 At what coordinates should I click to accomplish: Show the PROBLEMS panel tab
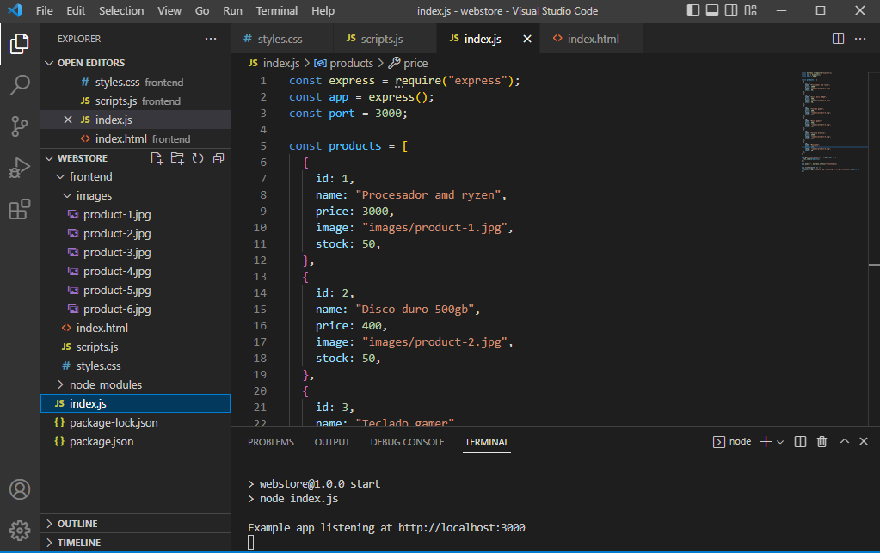(270, 442)
